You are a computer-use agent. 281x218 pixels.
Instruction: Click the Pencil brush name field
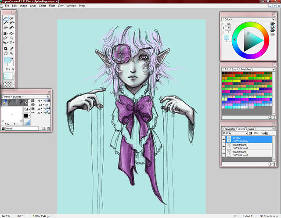(22, 129)
